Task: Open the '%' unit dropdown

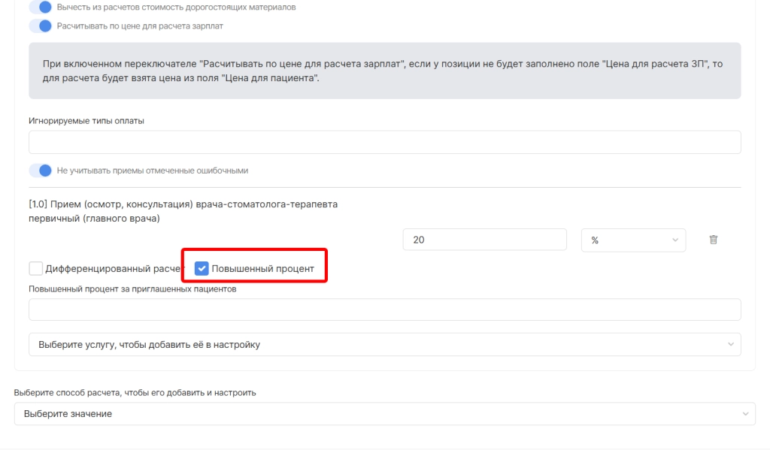Action: [632, 240]
